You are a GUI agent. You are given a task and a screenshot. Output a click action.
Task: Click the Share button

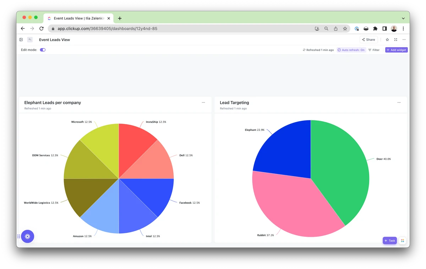(368, 40)
